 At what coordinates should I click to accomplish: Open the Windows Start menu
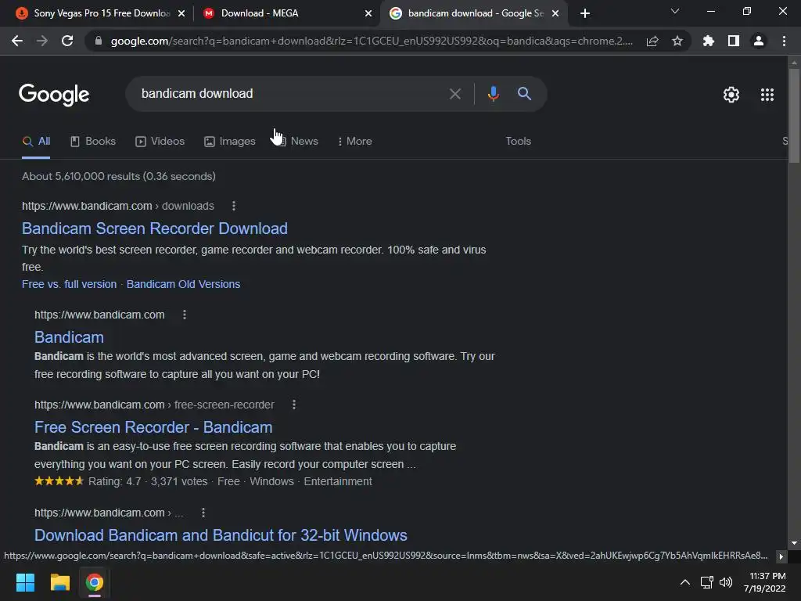(x=25, y=582)
